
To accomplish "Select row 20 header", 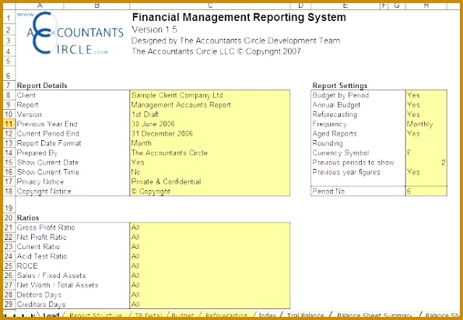I will pos(9,218).
